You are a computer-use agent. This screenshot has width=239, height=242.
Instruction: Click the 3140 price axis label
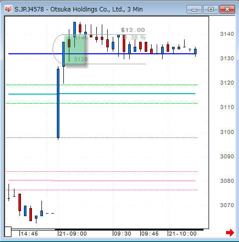pos(227,34)
